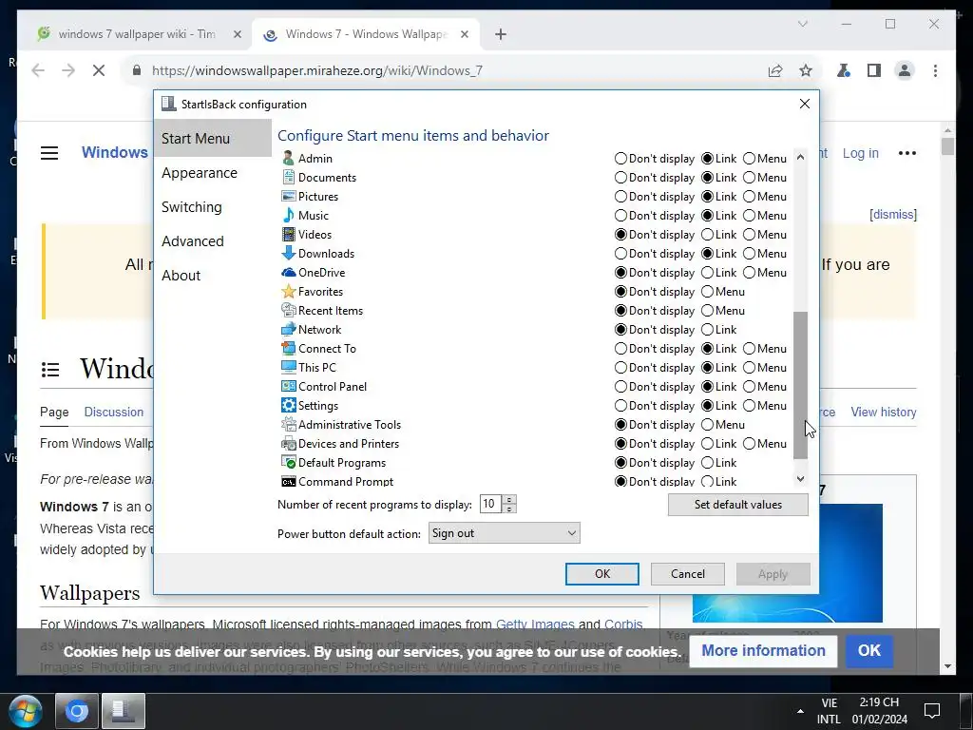The image size is (973, 730).
Task: Click the Chrome share page icon
Action: click(x=775, y=70)
